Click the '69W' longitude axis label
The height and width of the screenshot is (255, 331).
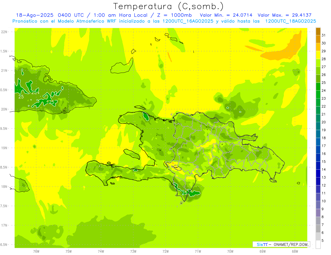coord(262,251)
